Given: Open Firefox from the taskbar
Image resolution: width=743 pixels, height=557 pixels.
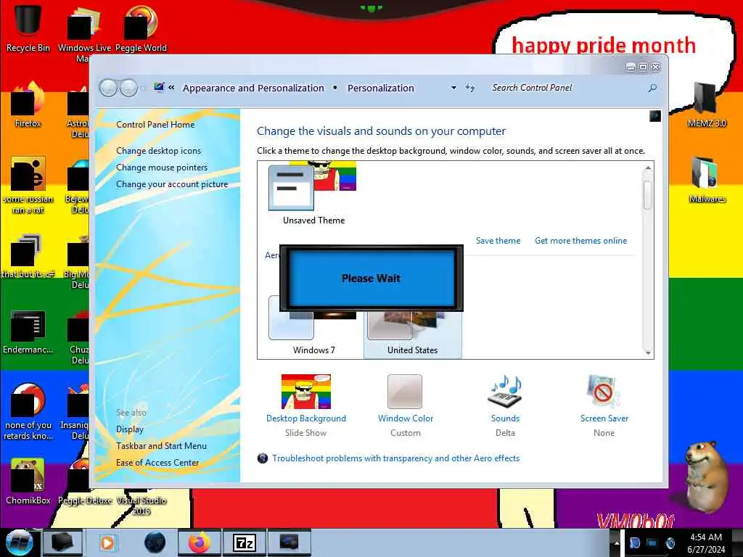Looking at the screenshot, I should click(x=199, y=542).
